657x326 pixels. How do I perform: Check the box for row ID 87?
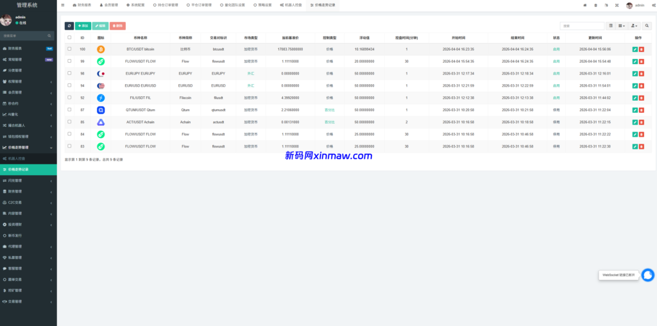(x=69, y=110)
